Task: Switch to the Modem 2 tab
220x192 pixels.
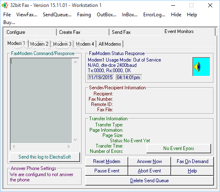Action: click(39, 44)
